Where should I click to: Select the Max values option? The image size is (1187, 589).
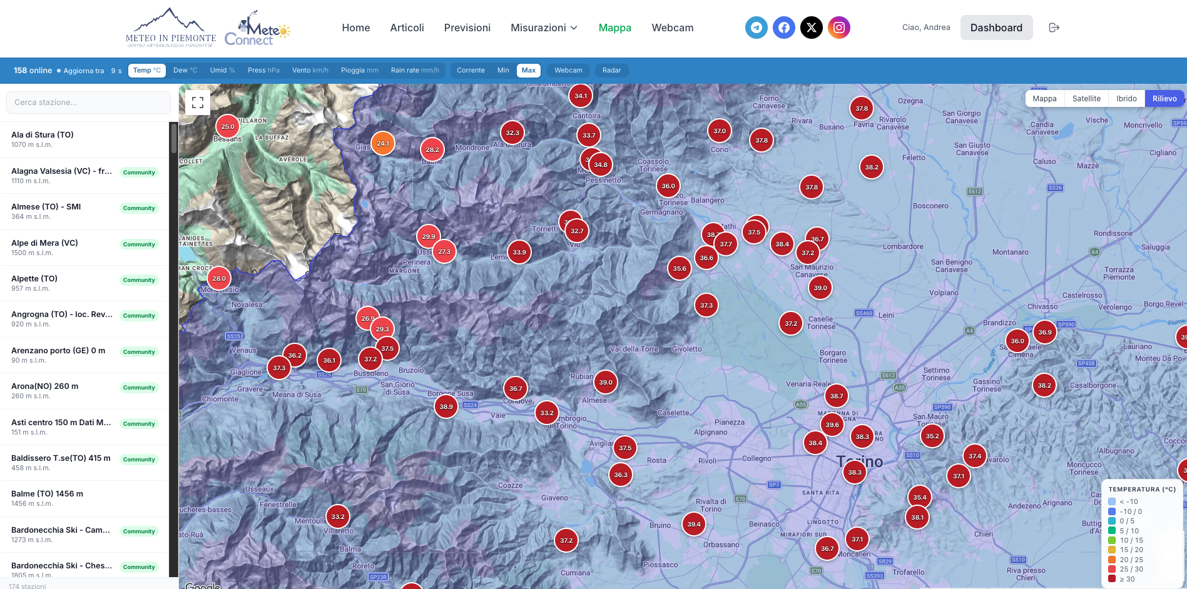pyautogui.click(x=529, y=70)
